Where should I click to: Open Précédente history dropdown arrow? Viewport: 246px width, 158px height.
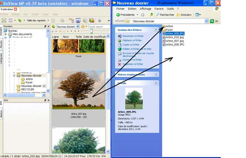click(x=138, y=15)
